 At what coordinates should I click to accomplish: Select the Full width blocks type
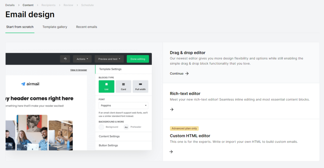coord(140,86)
